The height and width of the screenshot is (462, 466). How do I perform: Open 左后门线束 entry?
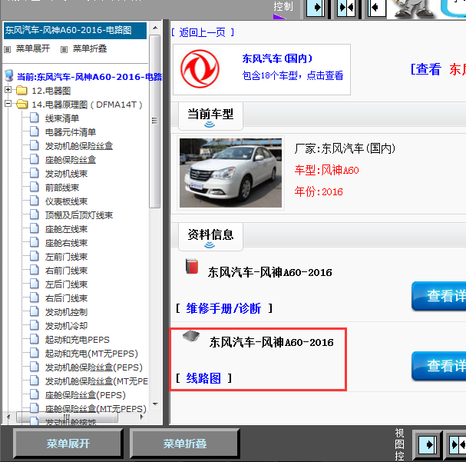66,284
